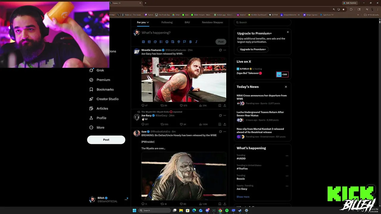The height and width of the screenshot is (214, 381).
Task: Go to Premium in the sidebar
Action: (x=100, y=80)
